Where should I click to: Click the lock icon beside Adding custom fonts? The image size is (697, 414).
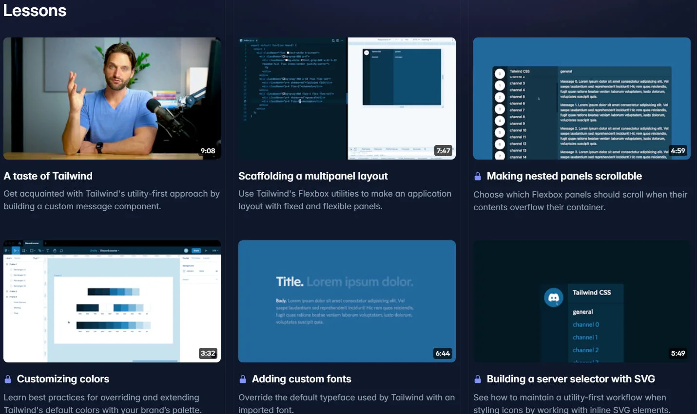coord(243,379)
